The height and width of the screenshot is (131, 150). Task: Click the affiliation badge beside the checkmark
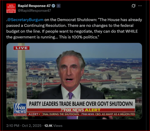(58, 6)
